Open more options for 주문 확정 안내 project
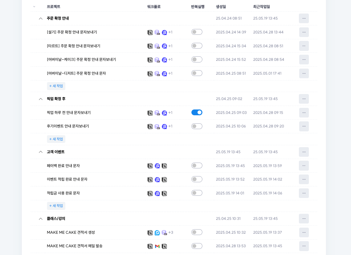Image resolution: width=351 pixels, height=255 pixels. tap(304, 18)
